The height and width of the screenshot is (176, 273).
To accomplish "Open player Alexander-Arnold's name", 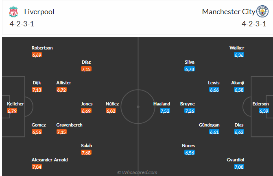I will coord(50,160).
